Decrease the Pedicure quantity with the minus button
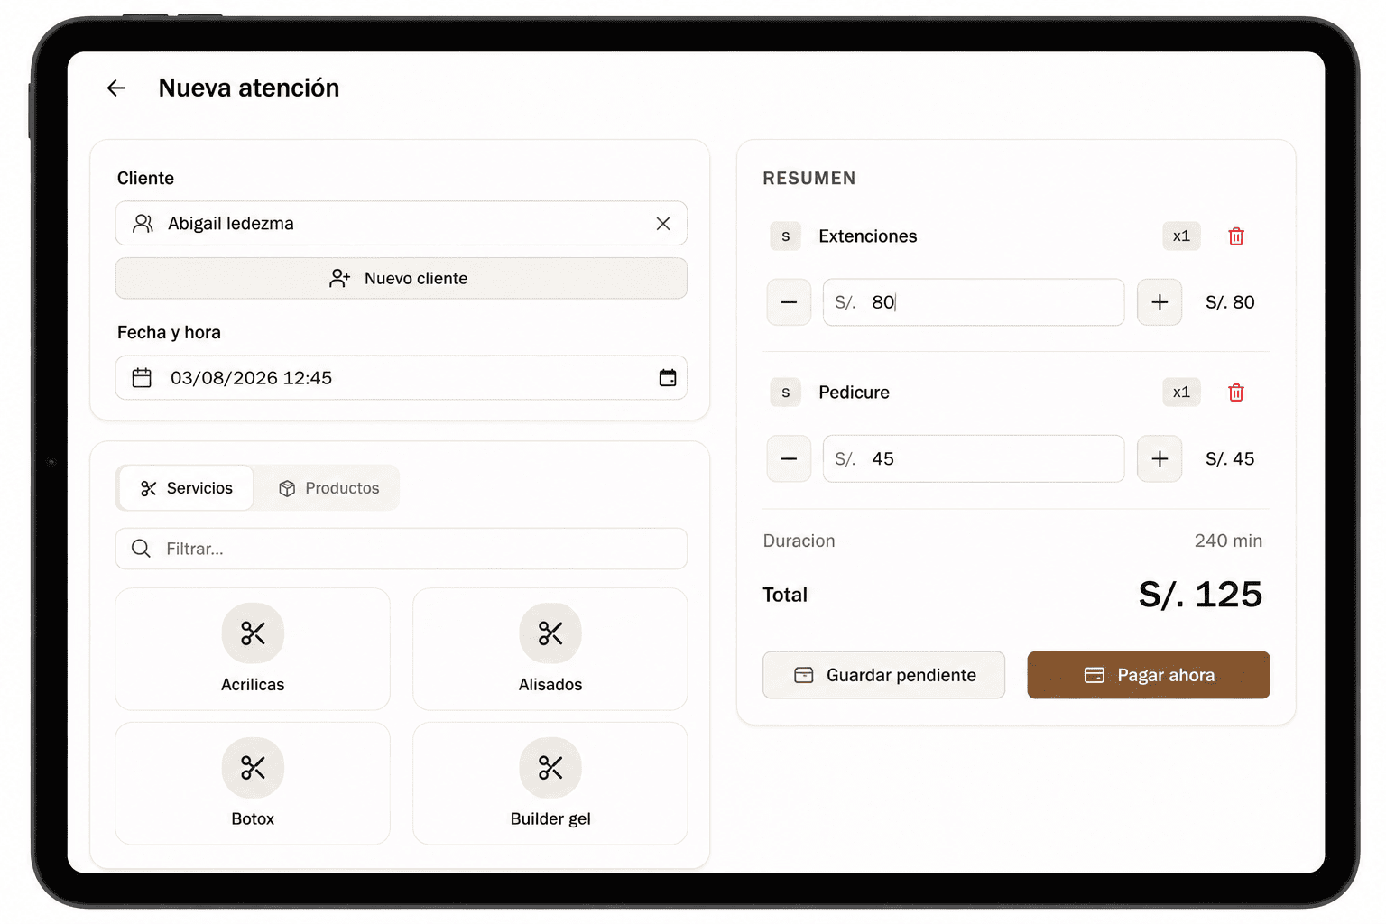Image resolution: width=1386 pixels, height=924 pixels. click(x=789, y=458)
